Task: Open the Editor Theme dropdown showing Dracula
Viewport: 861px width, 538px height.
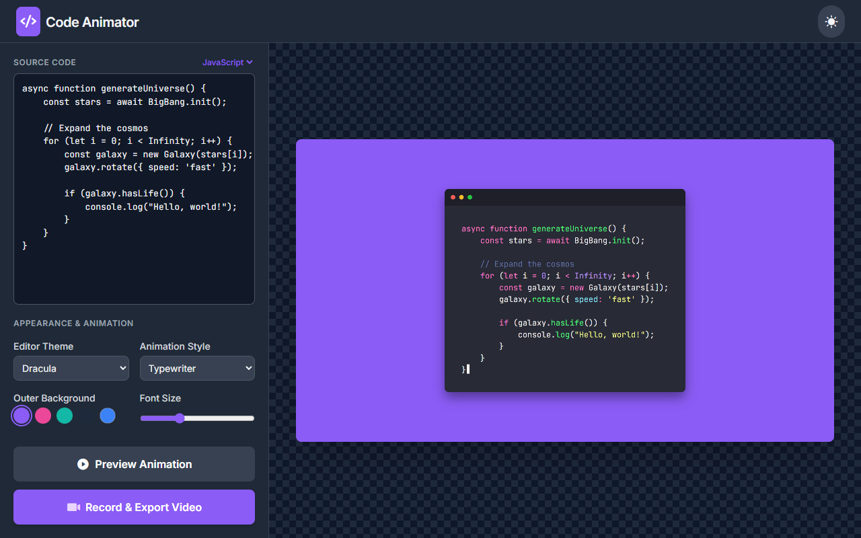Action: pyautogui.click(x=71, y=368)
